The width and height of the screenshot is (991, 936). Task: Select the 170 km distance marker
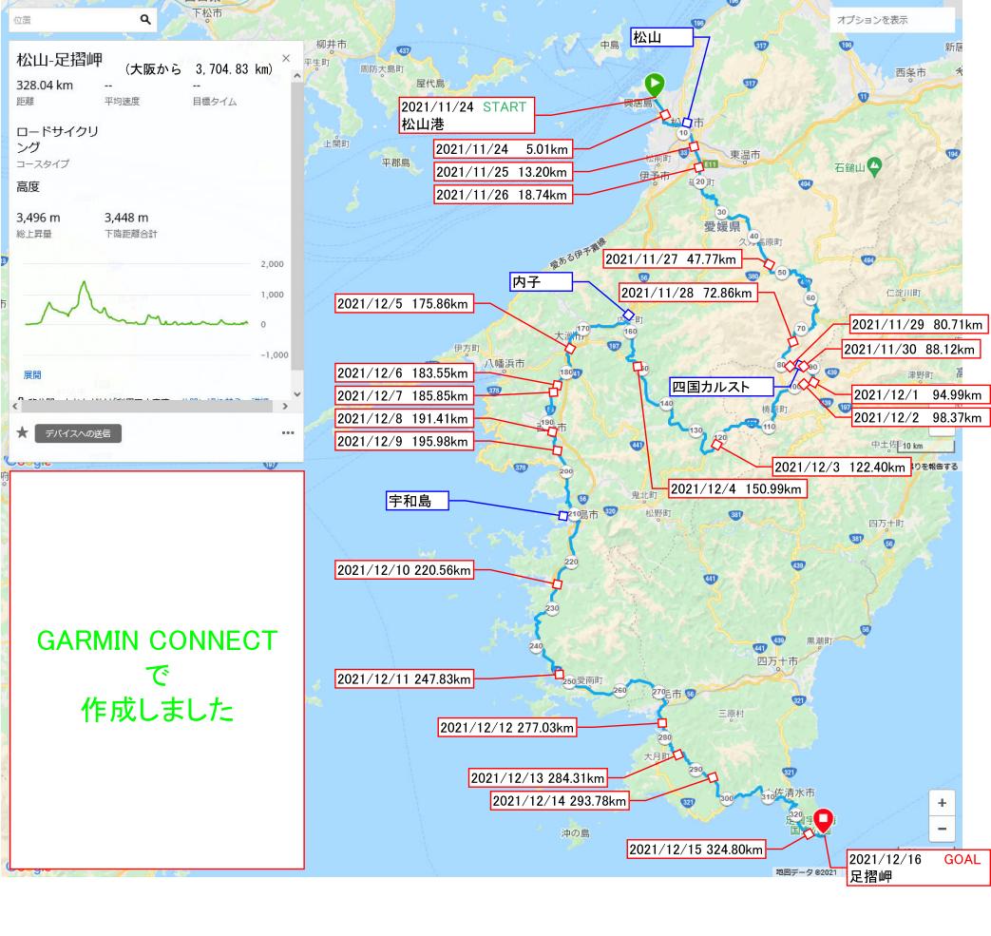(582, 329)
